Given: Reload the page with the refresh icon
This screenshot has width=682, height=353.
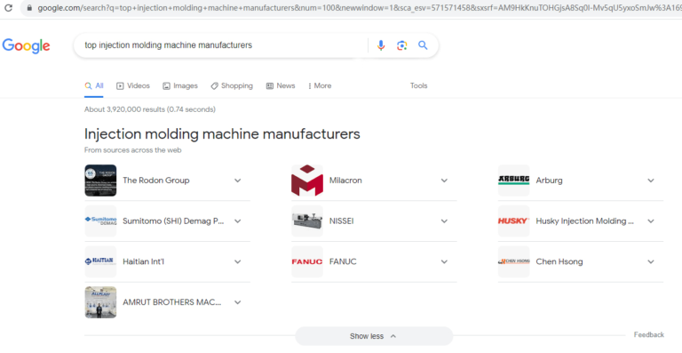Looking at the screenshot, I should coord(8,8).
